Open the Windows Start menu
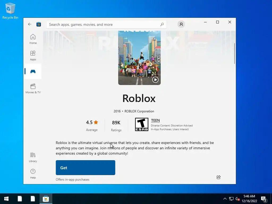Viewport: 272px width, 204px height. tap(6, 199)
